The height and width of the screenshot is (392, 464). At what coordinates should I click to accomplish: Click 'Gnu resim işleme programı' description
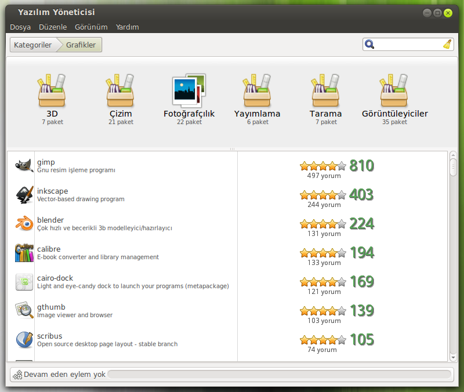pyautogui.click(x=76, y=170)
